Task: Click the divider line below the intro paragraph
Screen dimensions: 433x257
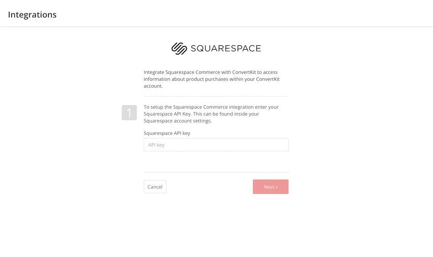Action: 216,96
